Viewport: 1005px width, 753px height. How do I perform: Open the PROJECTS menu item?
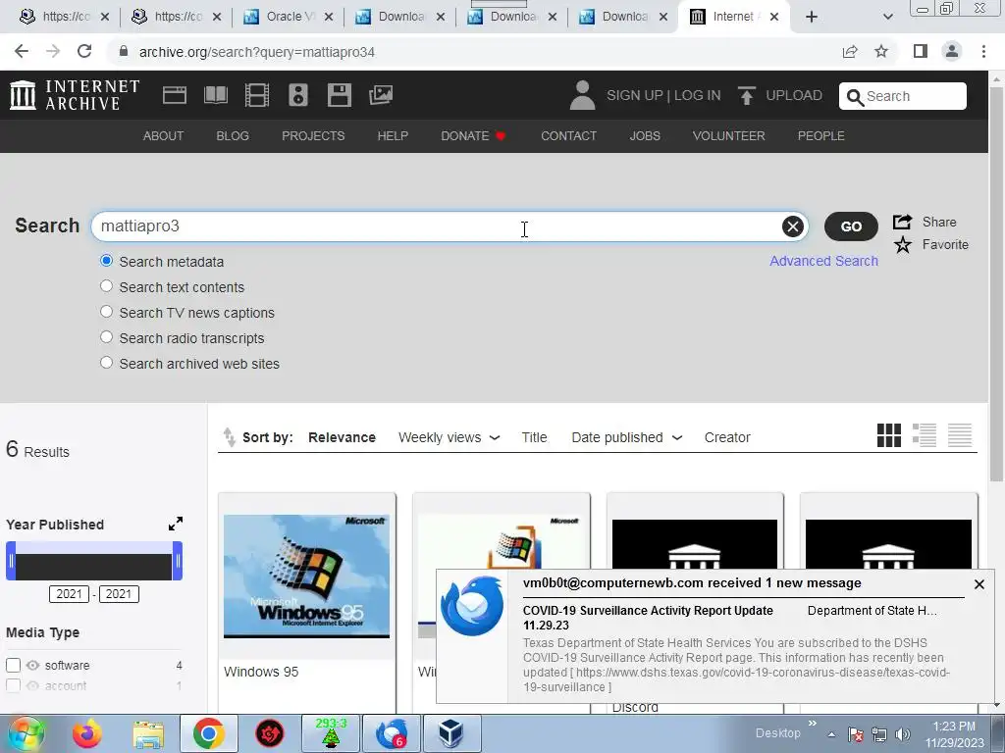pos(313,135)
